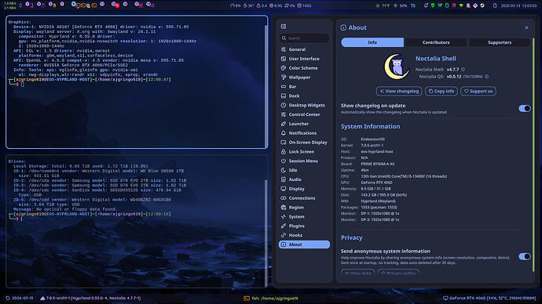Click the 2026-05-13 date in bottom bar
Image resolution: width=542 pixels, height=304 pixels.
(x=20, y=299)
